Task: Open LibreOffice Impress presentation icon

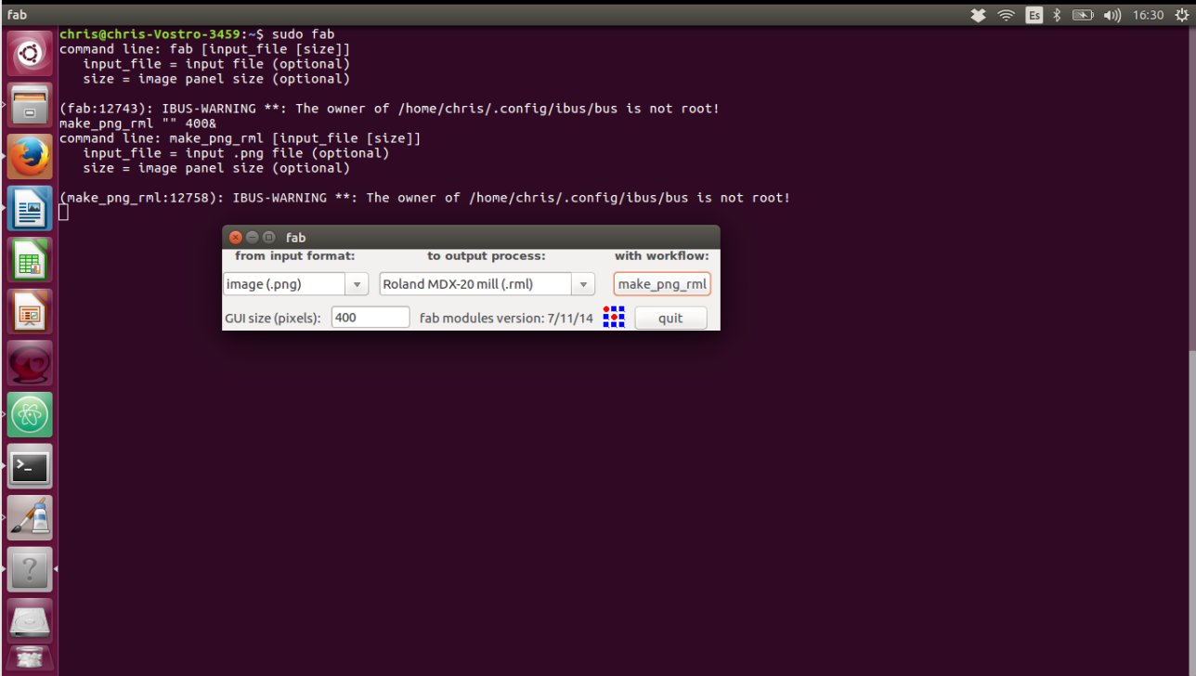Action: tap(30, 311)
